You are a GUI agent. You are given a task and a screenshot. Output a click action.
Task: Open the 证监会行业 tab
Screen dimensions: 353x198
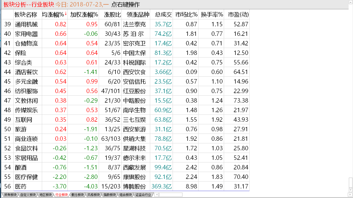pyautogui.click(x=143, y=195)
